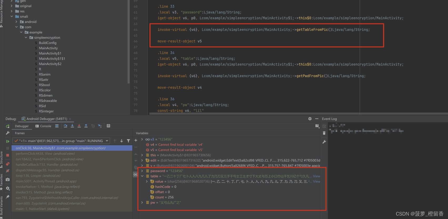Expand the value char[256] node
The width and height of the screenshot is (448, 219).
pyautogui.click(x=147, y=181)
